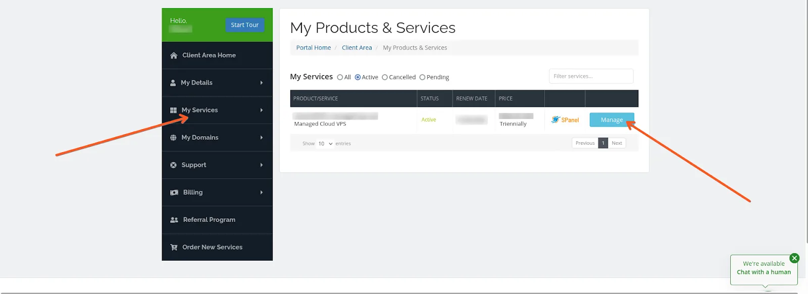
Task: Select the Cancelled radio button
Action: [x=385, y=78]
